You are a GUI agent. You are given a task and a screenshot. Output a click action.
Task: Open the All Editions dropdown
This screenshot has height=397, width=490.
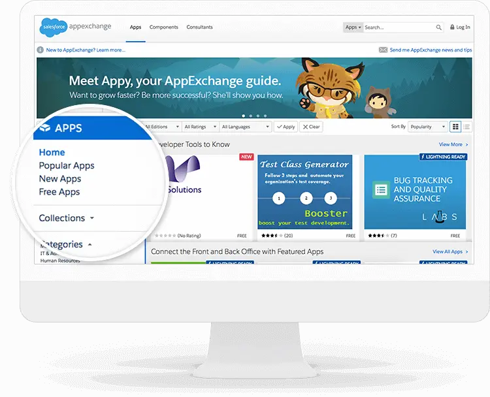click(x=162, y=127)
